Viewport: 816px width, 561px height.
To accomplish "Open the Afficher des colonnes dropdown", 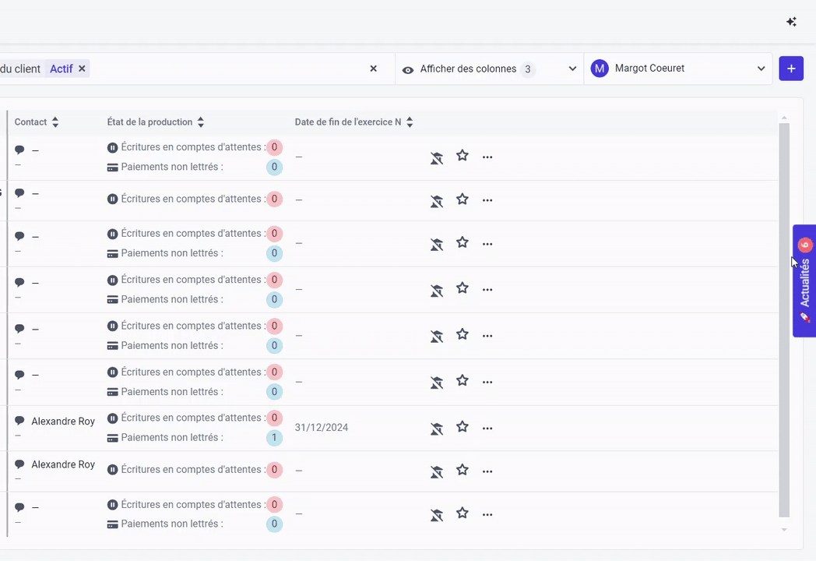I will tap(572, 69).
